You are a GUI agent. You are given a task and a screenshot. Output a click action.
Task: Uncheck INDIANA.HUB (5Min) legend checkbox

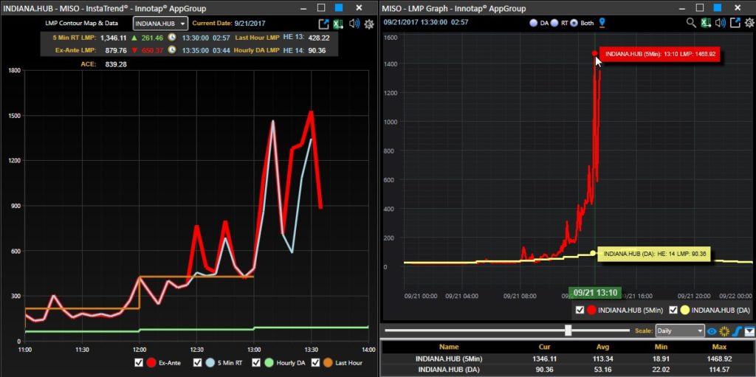pos(580,310)
